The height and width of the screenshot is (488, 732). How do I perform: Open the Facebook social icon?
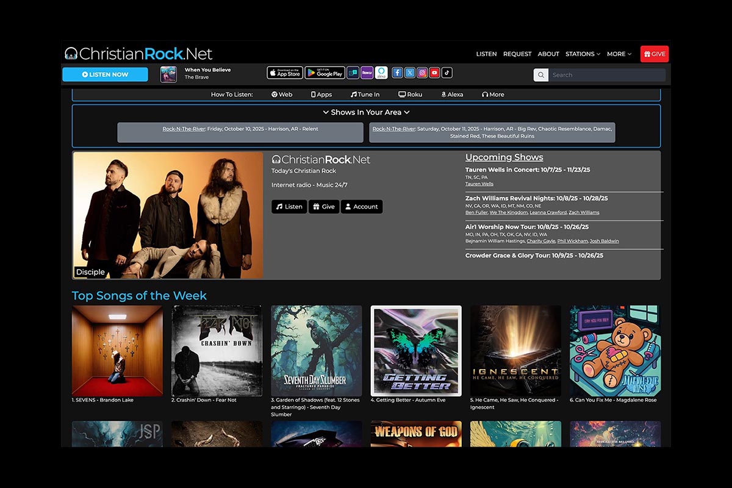click(x=397, y=73)
